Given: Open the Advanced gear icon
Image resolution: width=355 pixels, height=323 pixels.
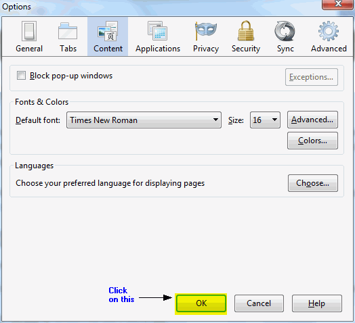Looking at the screenshot, I should (x=329, y=31).
